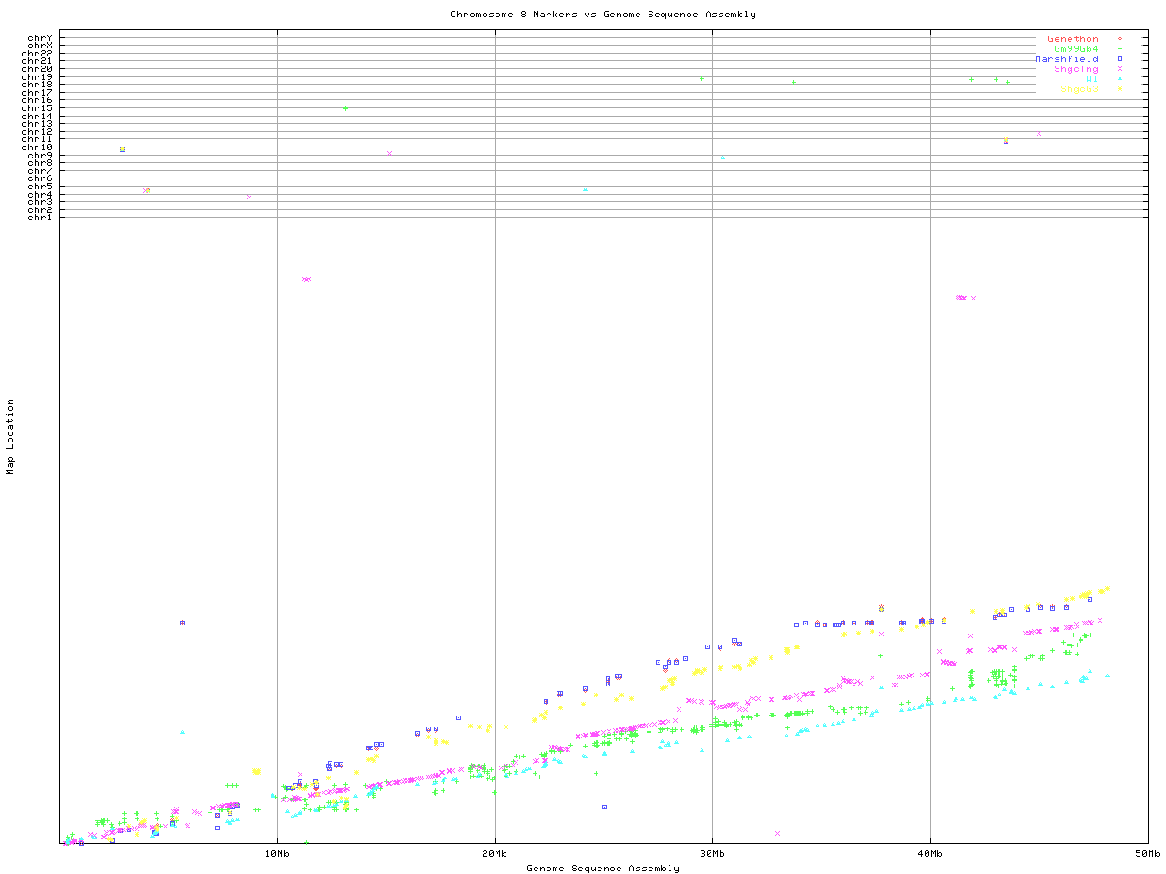
Task: Click the 50Mb x-axis tick label
Action: coord(1147,854)
